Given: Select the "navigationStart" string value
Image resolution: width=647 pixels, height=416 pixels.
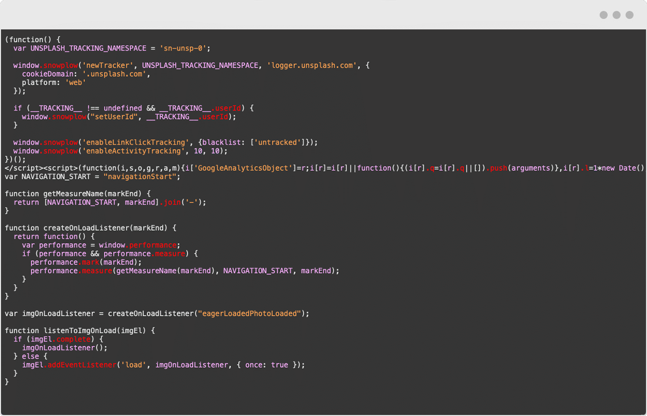Looking at the screenshot, I should coord(140,176).
